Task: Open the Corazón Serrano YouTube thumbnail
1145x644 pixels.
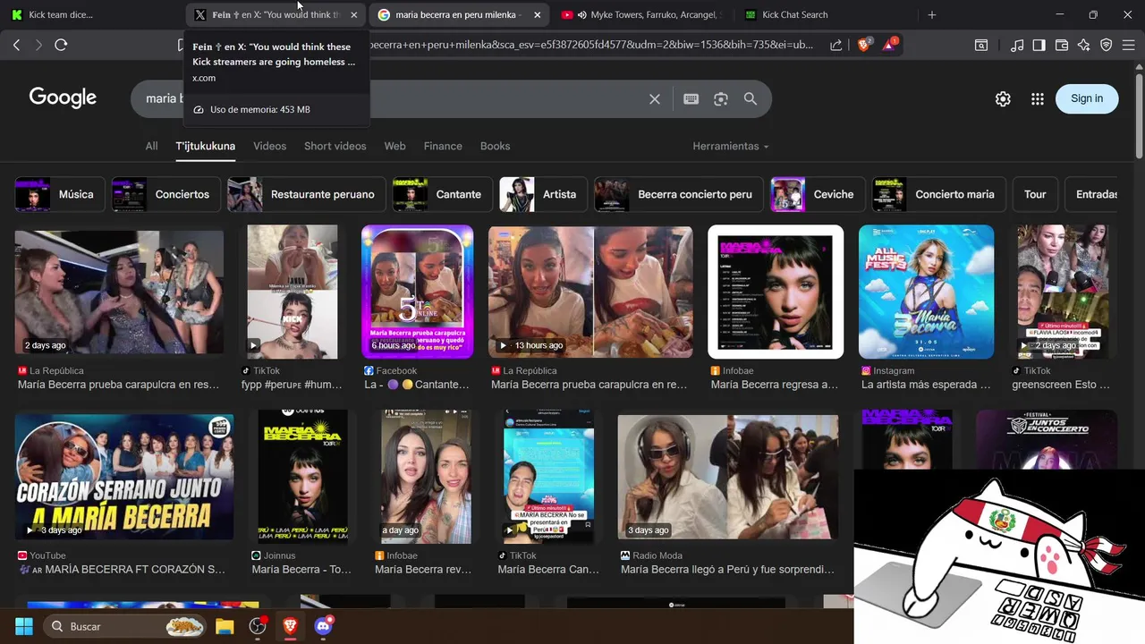Action: pos(124,477)
